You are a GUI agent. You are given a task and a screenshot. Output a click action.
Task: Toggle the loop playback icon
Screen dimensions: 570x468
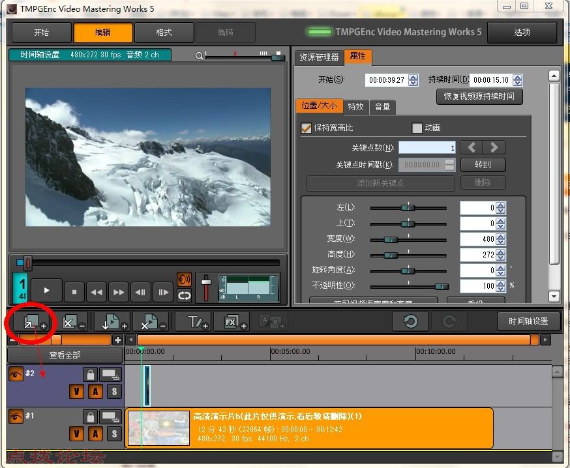click(x=184, y=295)
